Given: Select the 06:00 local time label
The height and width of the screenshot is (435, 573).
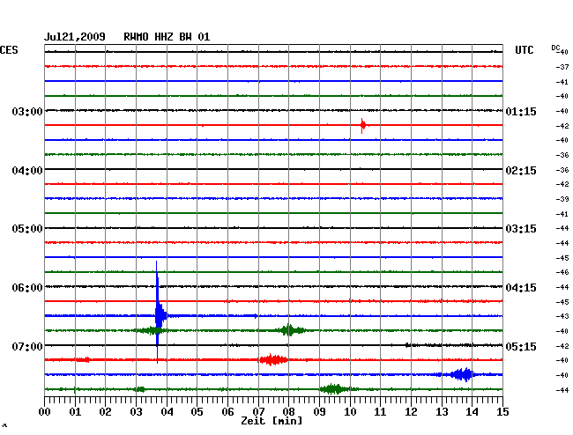Looking at the screenshot, I should (27, 288).
